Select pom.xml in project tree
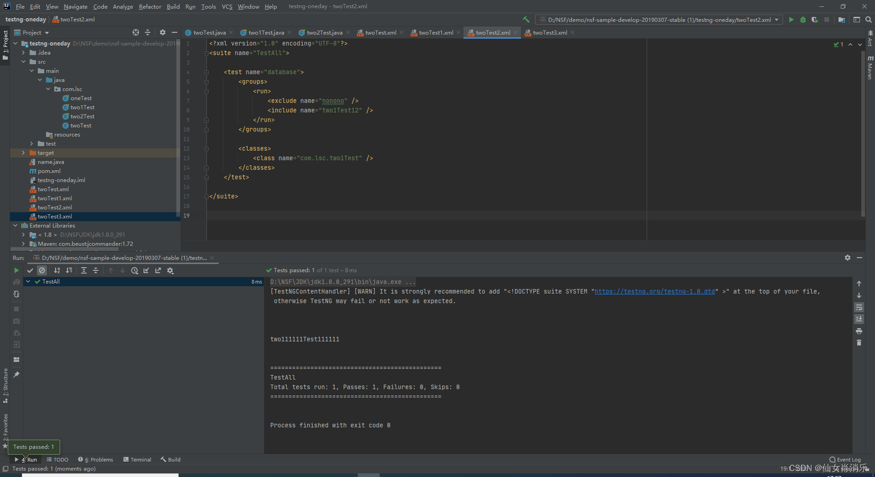The height and width of the screenshot is (477, 875). click(49, 171)
